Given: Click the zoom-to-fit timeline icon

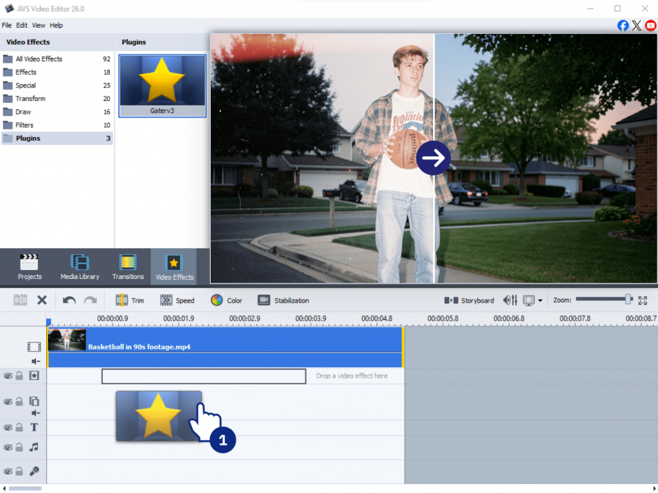Looking at the screenshot, I should click(x=643, y=300).
